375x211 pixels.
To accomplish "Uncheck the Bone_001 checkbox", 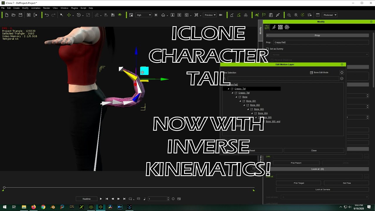I will pos(244,101).
